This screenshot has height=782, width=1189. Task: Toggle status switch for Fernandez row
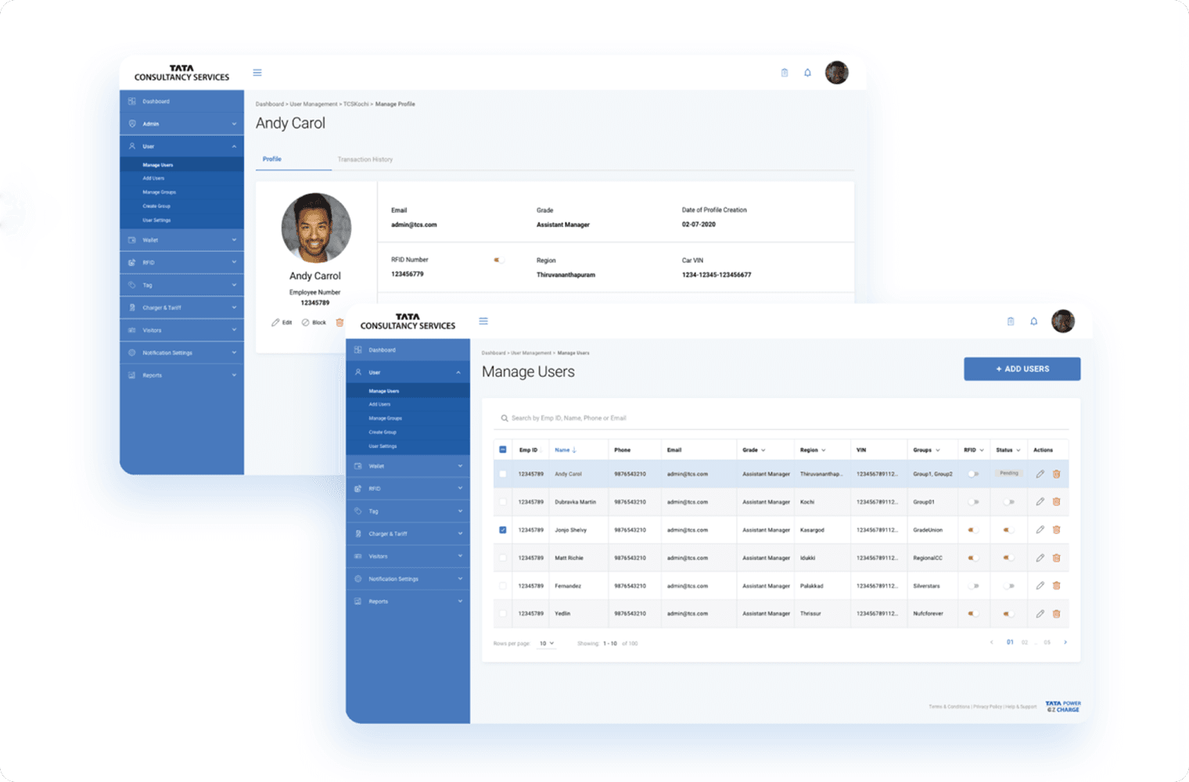click(1008, 586)
